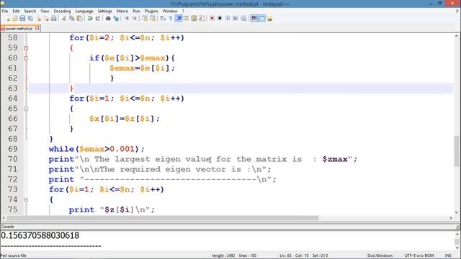Image resolution: width=461 pixels, height=259 pixels.
Task: Click the editor vertical scrollbar thumb
Action: point(456,152)
